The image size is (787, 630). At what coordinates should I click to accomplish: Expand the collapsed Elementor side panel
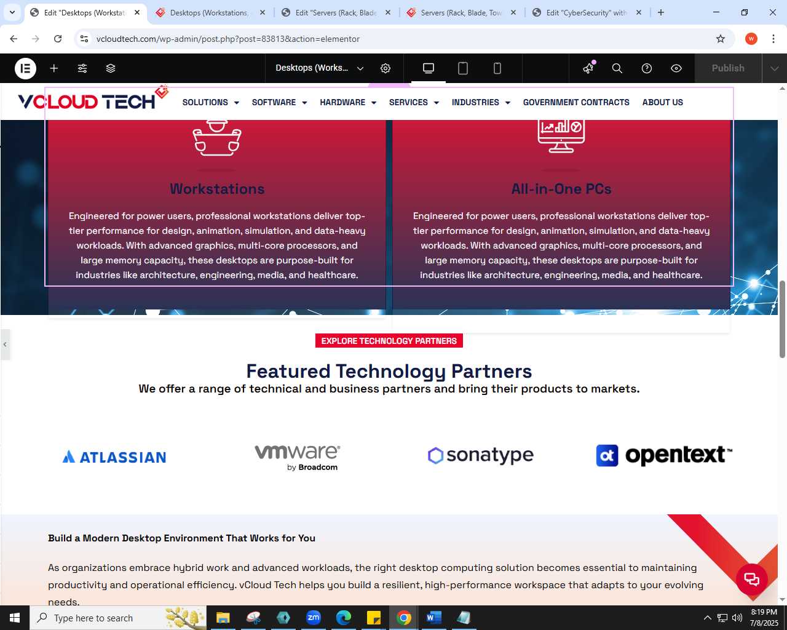click(x=5, y=345)
